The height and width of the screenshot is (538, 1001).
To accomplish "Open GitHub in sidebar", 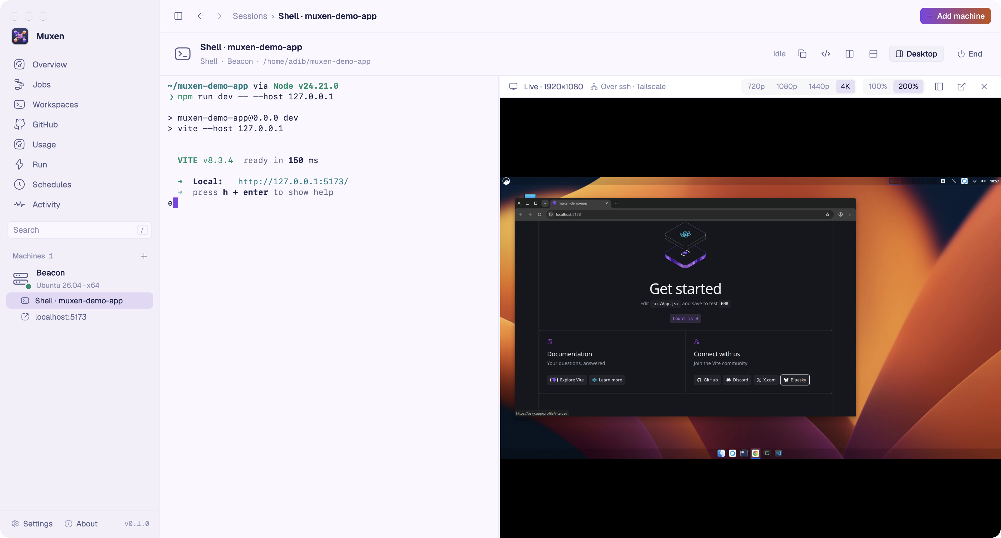I will pyautogui.click(x=80, y=125).
